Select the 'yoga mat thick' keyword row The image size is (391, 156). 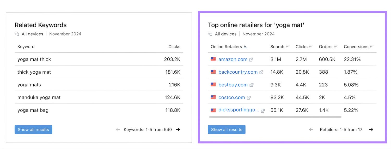pyautogui.click(x=34, y=59)
